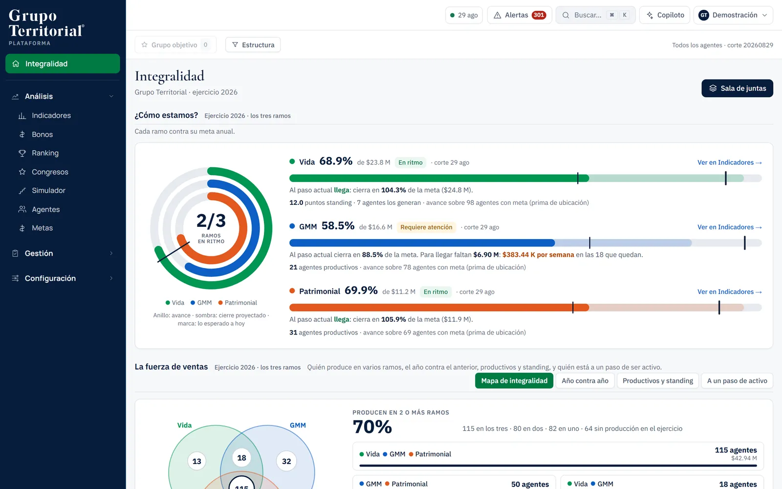Screen dimensions: 782x489
Task: Collapse the Análisis section chevron
Action: click(111, 96)
